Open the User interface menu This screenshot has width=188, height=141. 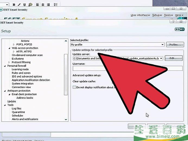[140, 15]
